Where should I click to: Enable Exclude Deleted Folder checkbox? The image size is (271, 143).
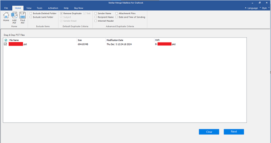[31, 13]
